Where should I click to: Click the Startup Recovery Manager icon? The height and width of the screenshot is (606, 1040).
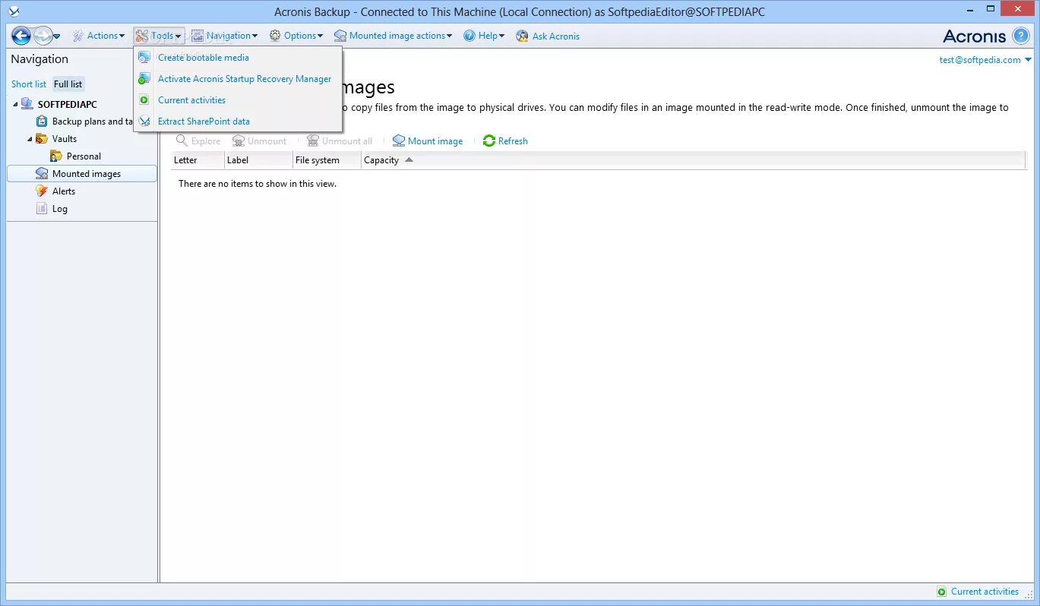click(x=144, y=79)
